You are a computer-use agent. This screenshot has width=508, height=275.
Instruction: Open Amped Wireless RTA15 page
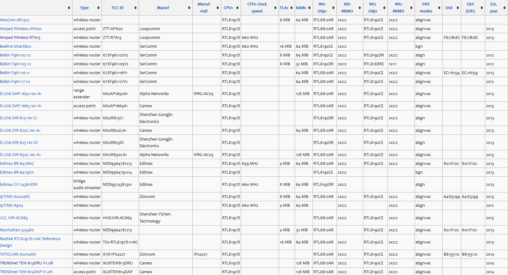pyautogui.click(x=20, y=38)
